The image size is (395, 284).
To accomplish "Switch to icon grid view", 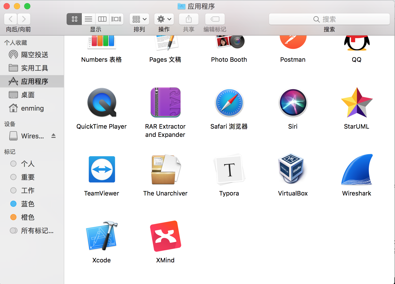I will tap(74, 19).
